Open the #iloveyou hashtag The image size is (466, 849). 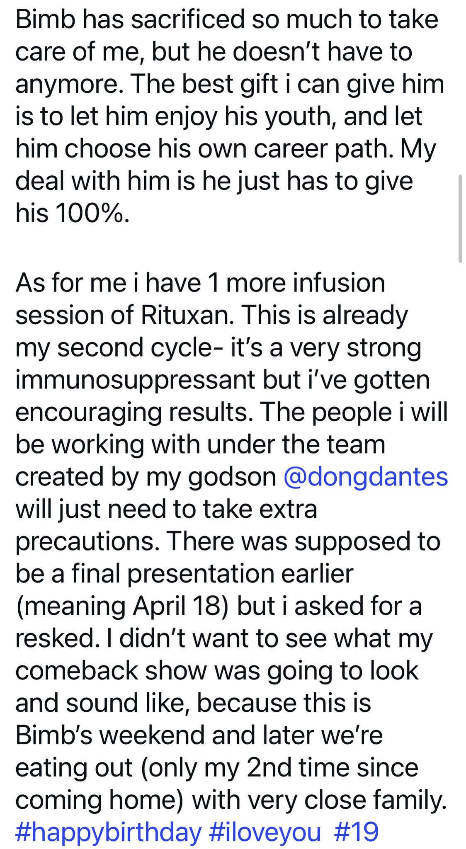(265, 832)
